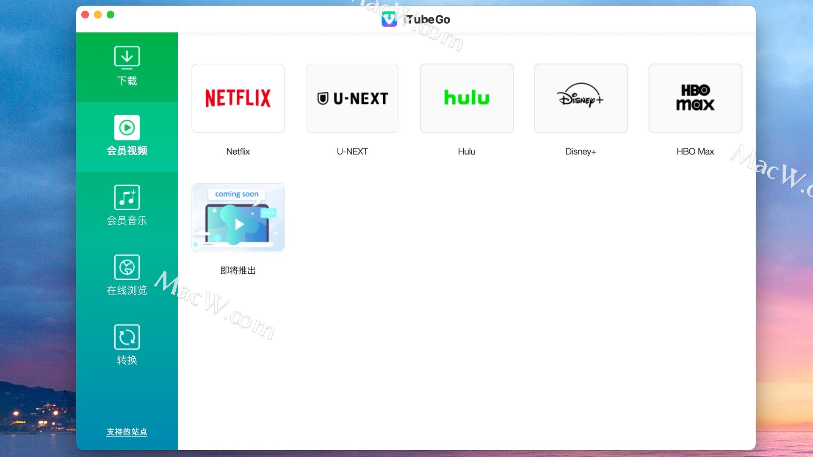Click the 转换 sidebar label
813x457 pixels.
[x=127, y=360]
